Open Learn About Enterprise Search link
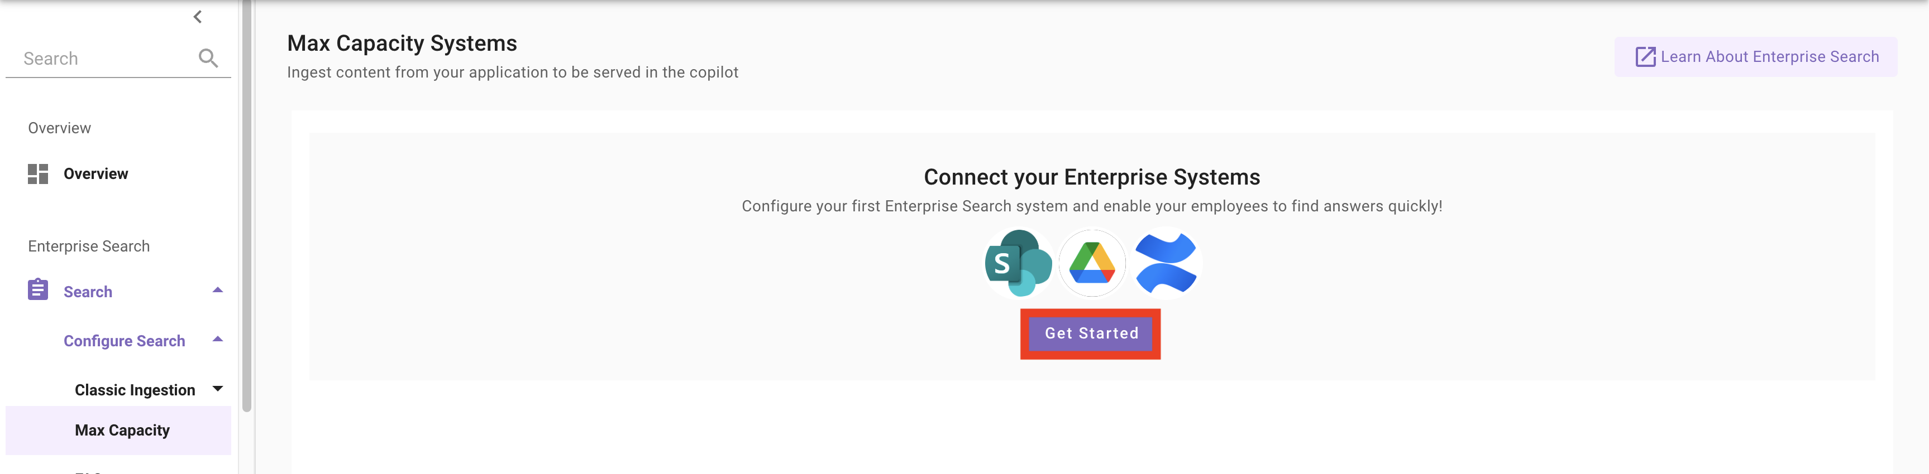 coord(1755,57)
